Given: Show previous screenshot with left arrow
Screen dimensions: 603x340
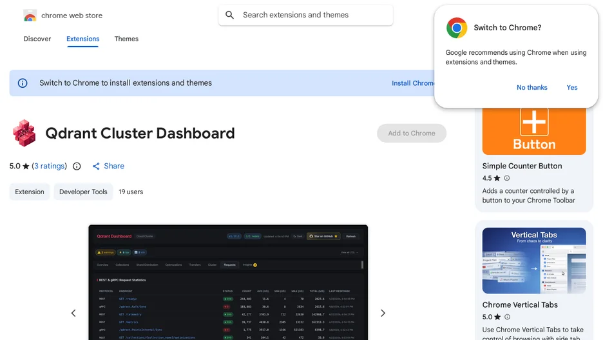Looking at the screenshot, I should tap(73, 313).
